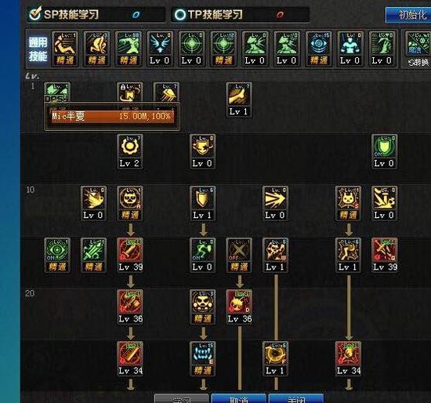The height and width of the screenshot is (403, 431).
Task: Select the blue winged general skill Lv 0
Action: pos(160,49)
